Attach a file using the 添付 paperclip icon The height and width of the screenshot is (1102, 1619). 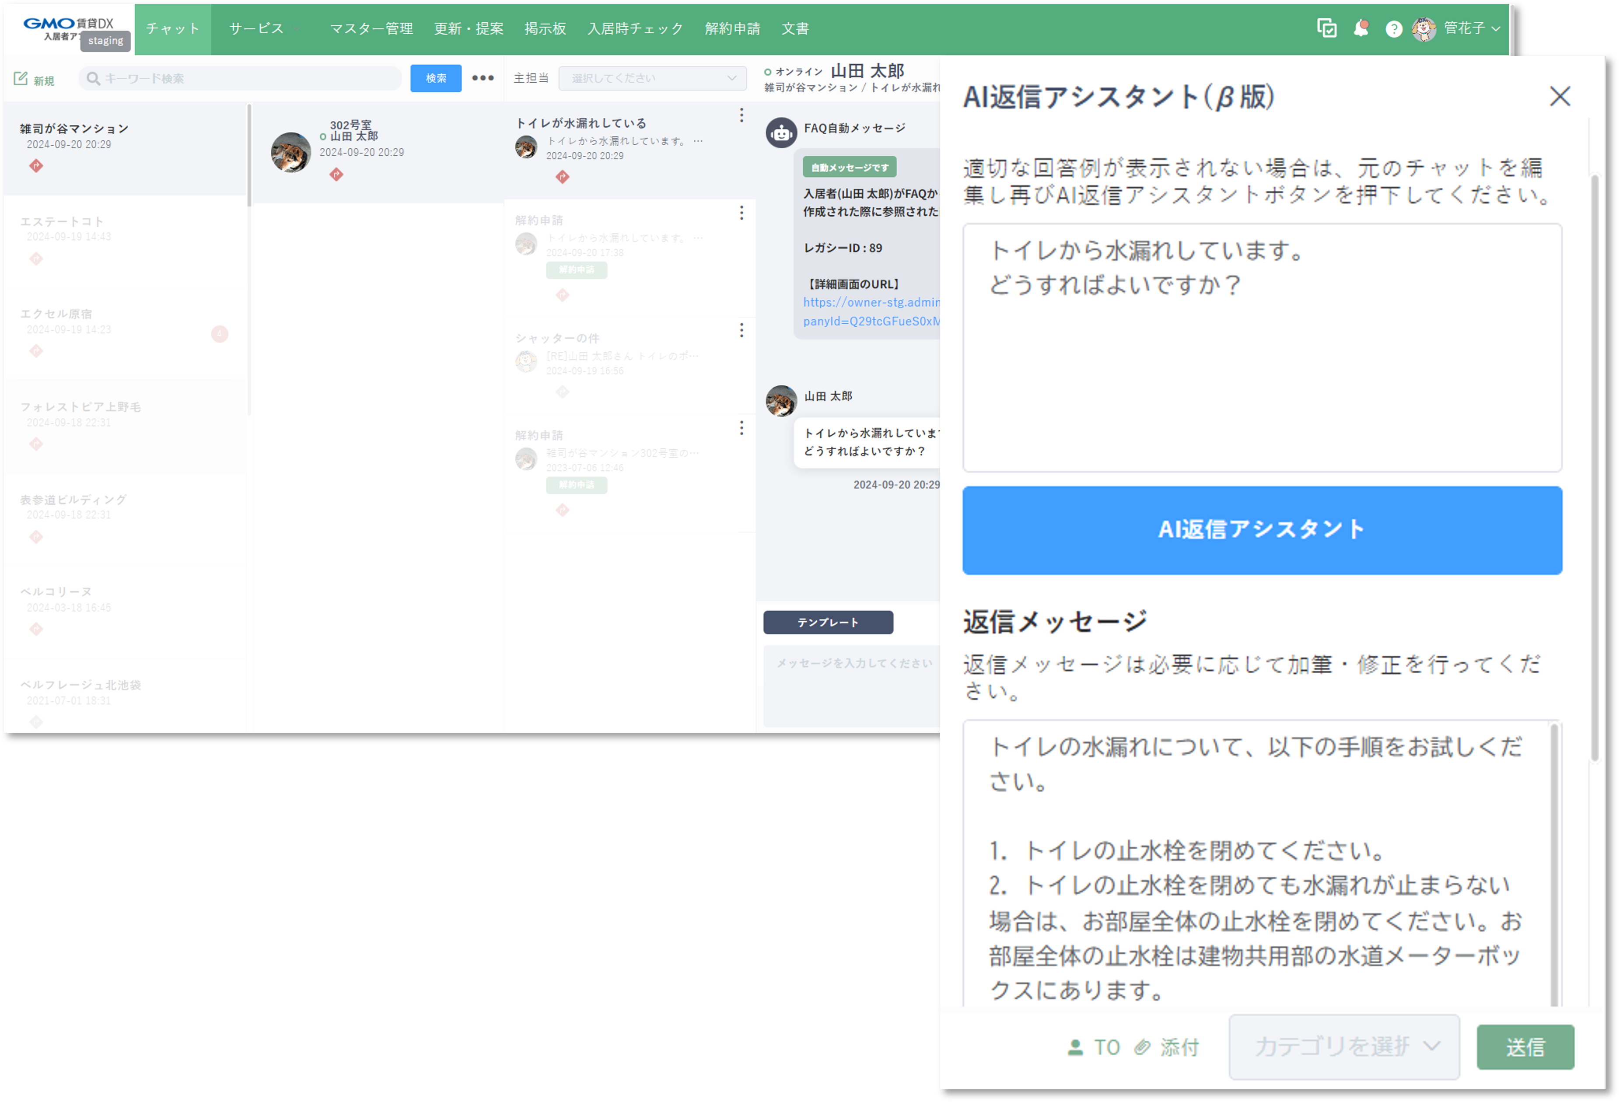[1143, 1047]
